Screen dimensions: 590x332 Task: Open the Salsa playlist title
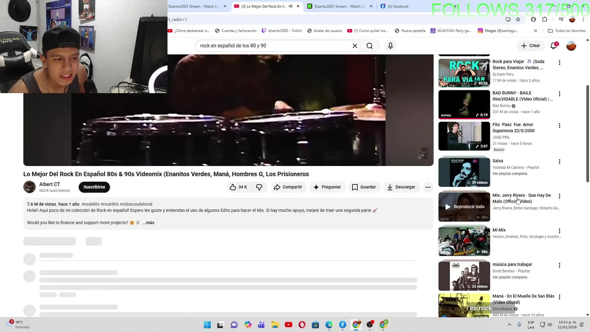pyautogui.click(x=498, y=161)
